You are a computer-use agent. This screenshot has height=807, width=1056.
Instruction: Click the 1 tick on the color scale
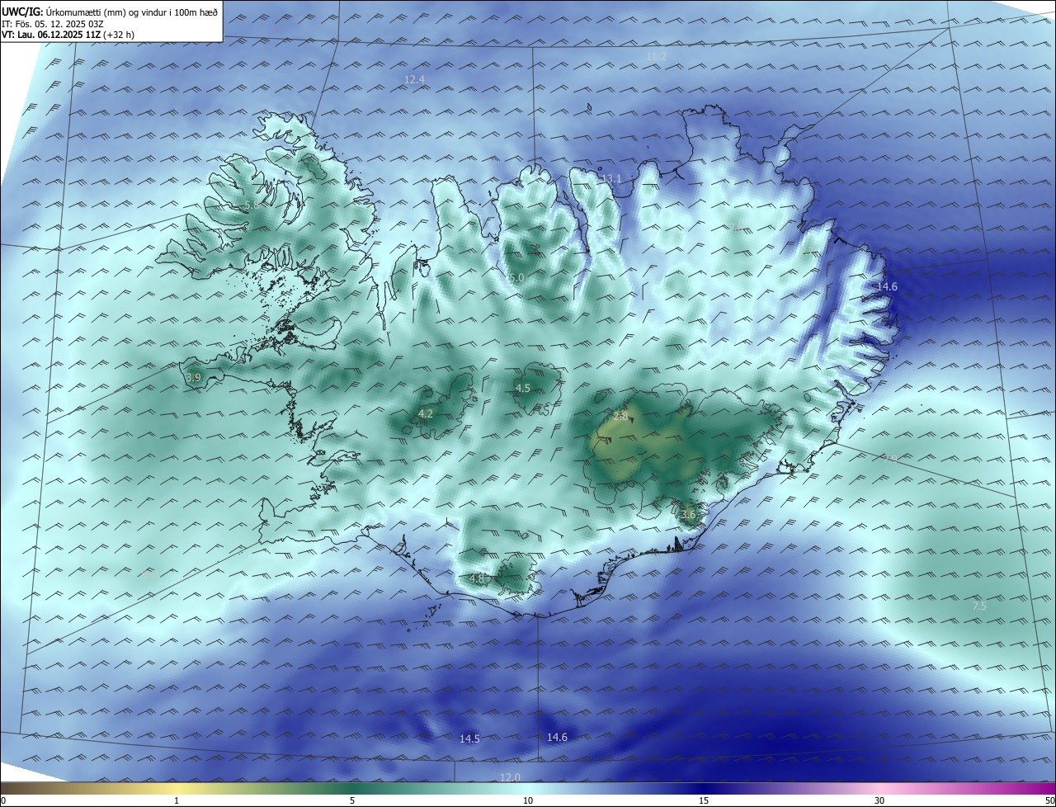(x=177, y=800)
